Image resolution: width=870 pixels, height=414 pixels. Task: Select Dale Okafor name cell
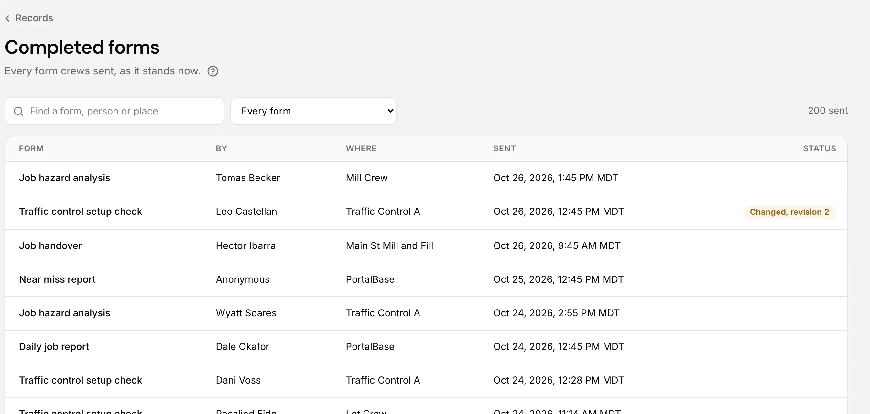coord(243,347)
